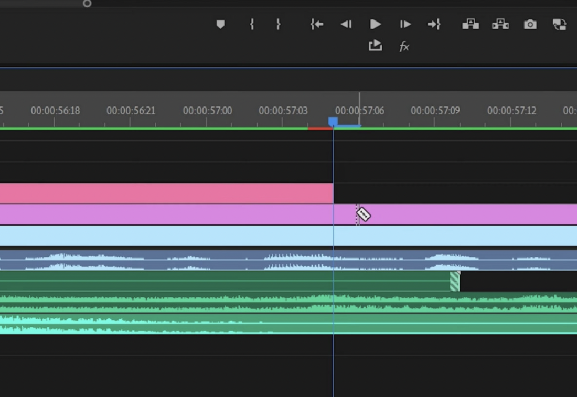Set a Mark In point

point(252,24)
